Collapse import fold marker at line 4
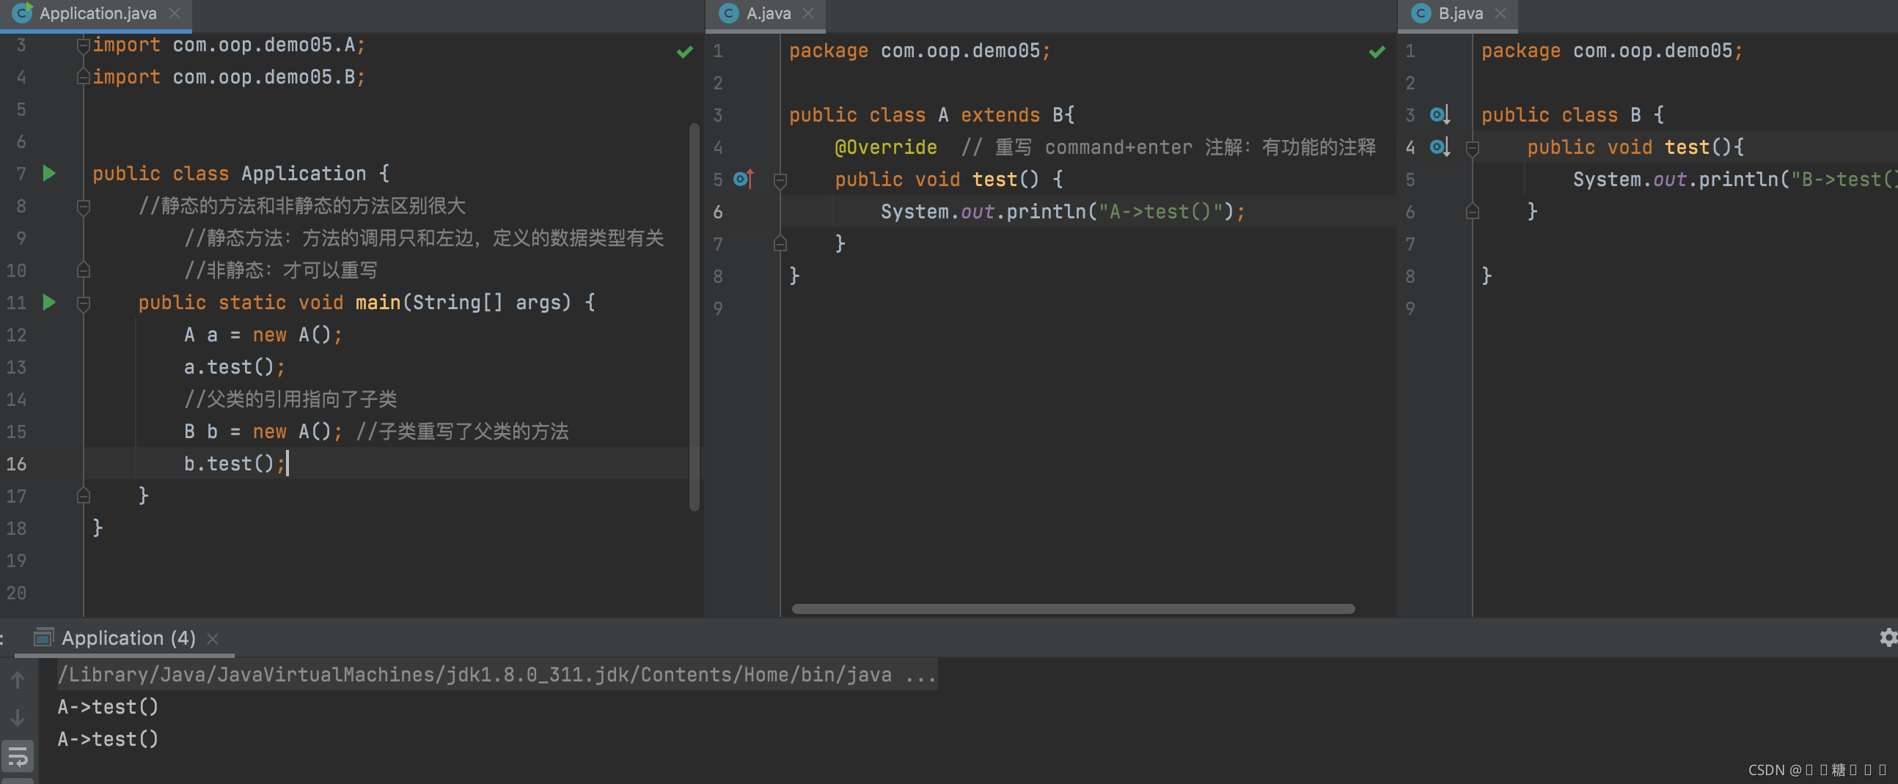The height and width of the screenshot is (784, 1898). click(84, 77)
